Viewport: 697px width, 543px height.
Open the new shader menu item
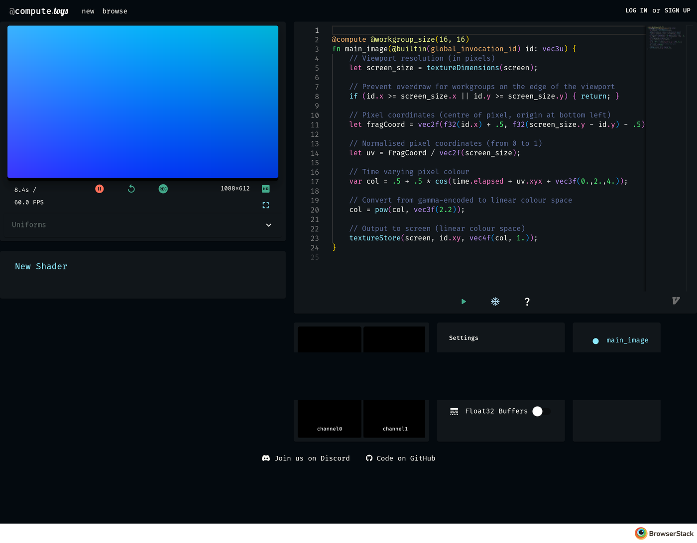point(88,11)
